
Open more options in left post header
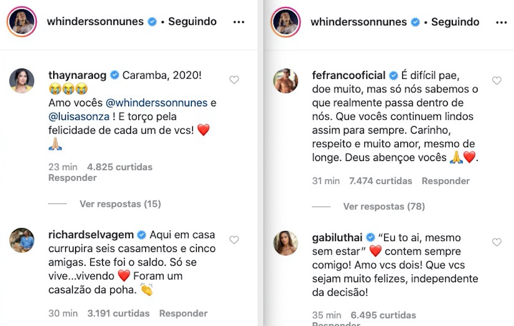[239, 22]
